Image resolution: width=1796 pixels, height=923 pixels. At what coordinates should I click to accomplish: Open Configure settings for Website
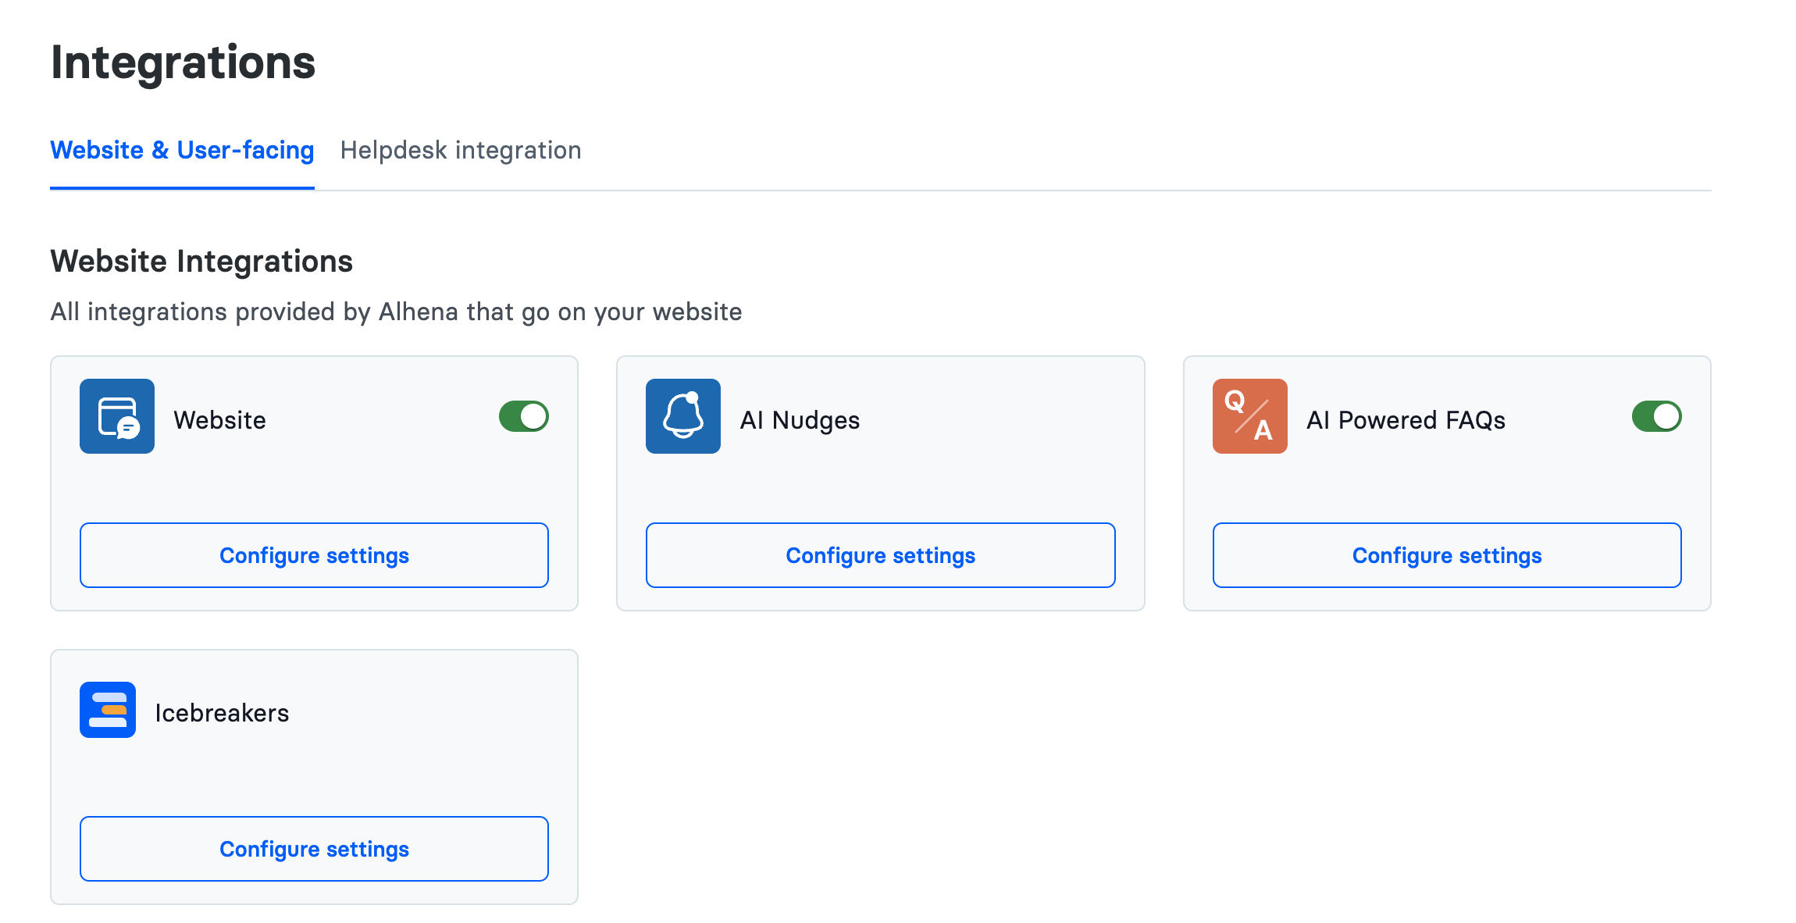click(314, 555)
